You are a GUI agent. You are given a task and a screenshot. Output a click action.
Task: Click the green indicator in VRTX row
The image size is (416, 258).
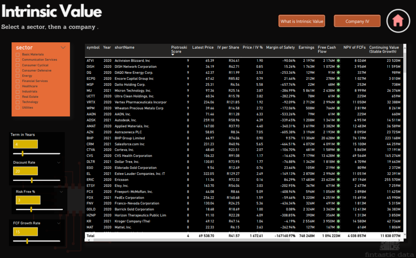point(338,102)
